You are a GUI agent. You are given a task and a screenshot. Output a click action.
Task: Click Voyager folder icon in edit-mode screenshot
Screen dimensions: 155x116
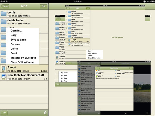click(x=69, y=36)
